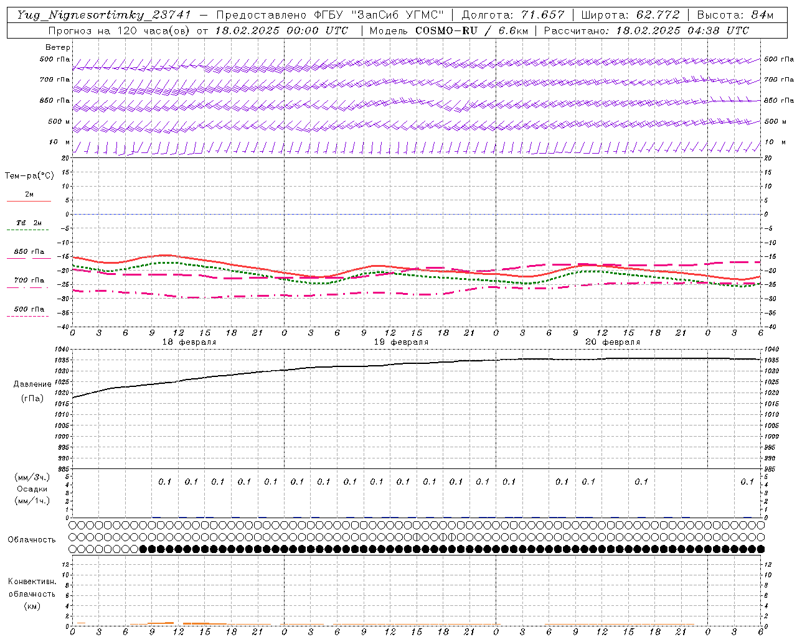Viewport: 797px width, 637px height.
Task: Click the "500 гПа" entry in temperature legend
Action: pos(29,309)
